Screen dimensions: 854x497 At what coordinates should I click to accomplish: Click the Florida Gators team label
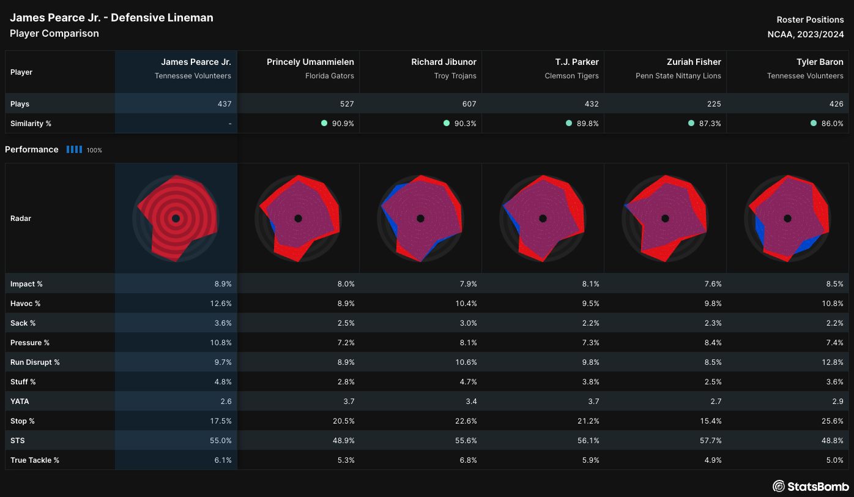[330, 76]
